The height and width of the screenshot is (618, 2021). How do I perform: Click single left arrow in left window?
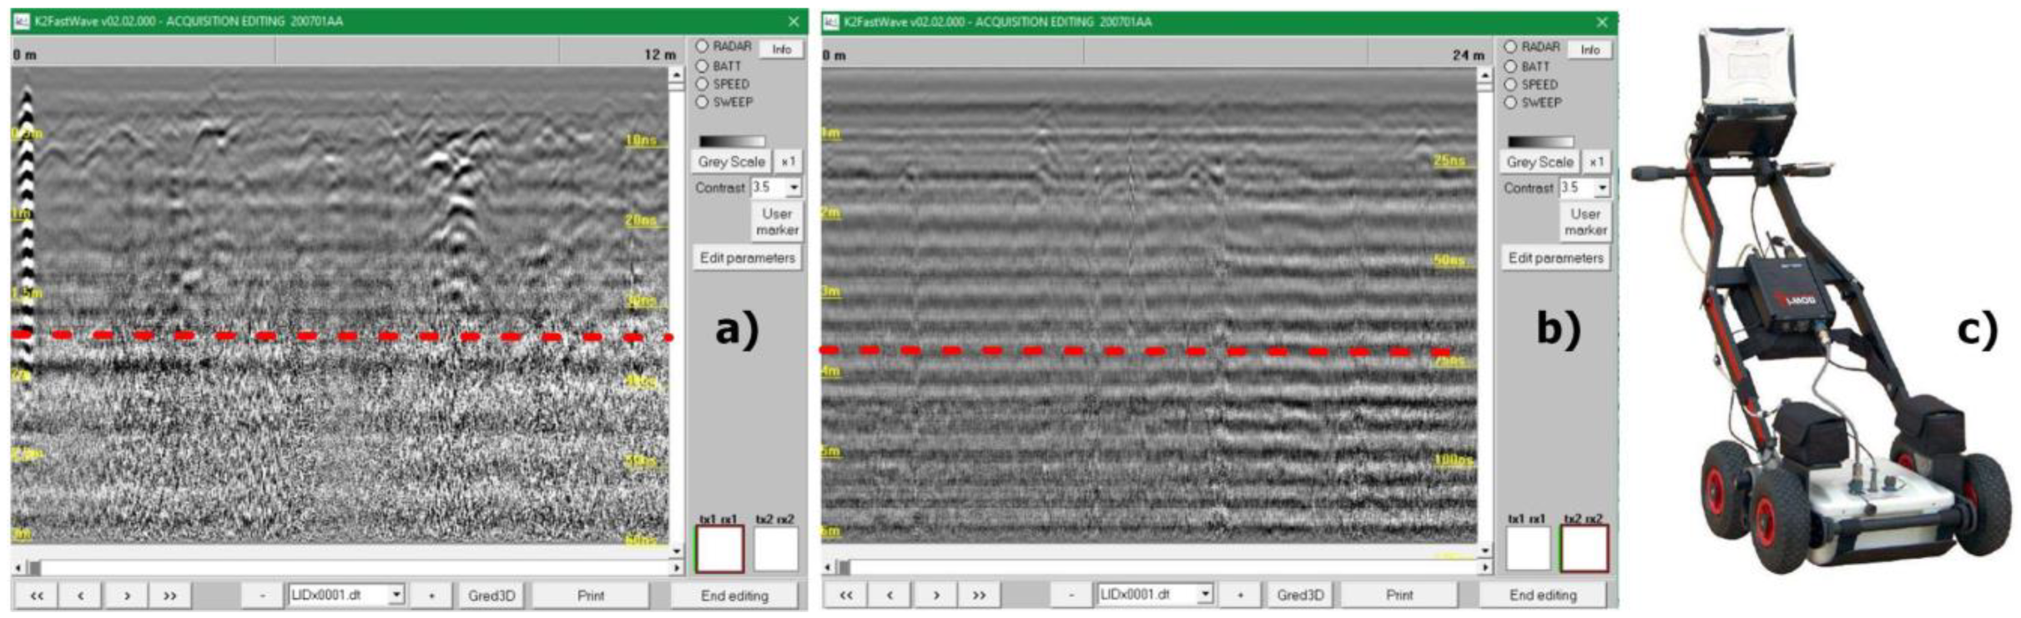pos(81,595)
